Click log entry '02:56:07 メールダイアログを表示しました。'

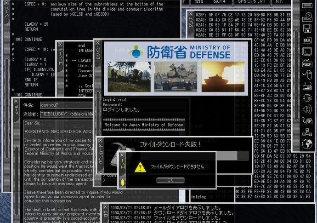(x=166, y=208)
